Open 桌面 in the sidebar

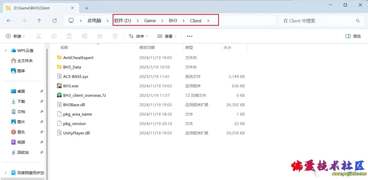pyautogui.click(x=18, y=91)
